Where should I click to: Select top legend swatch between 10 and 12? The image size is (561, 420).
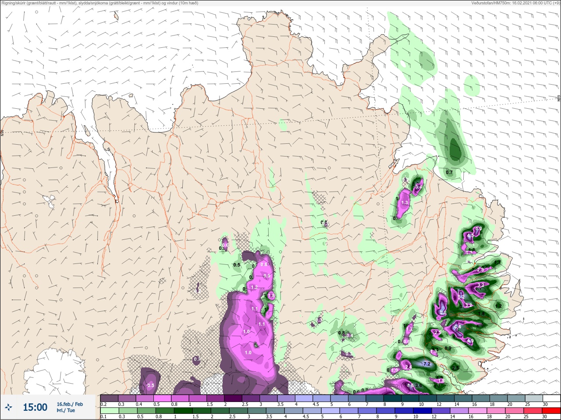click(428, 399)
